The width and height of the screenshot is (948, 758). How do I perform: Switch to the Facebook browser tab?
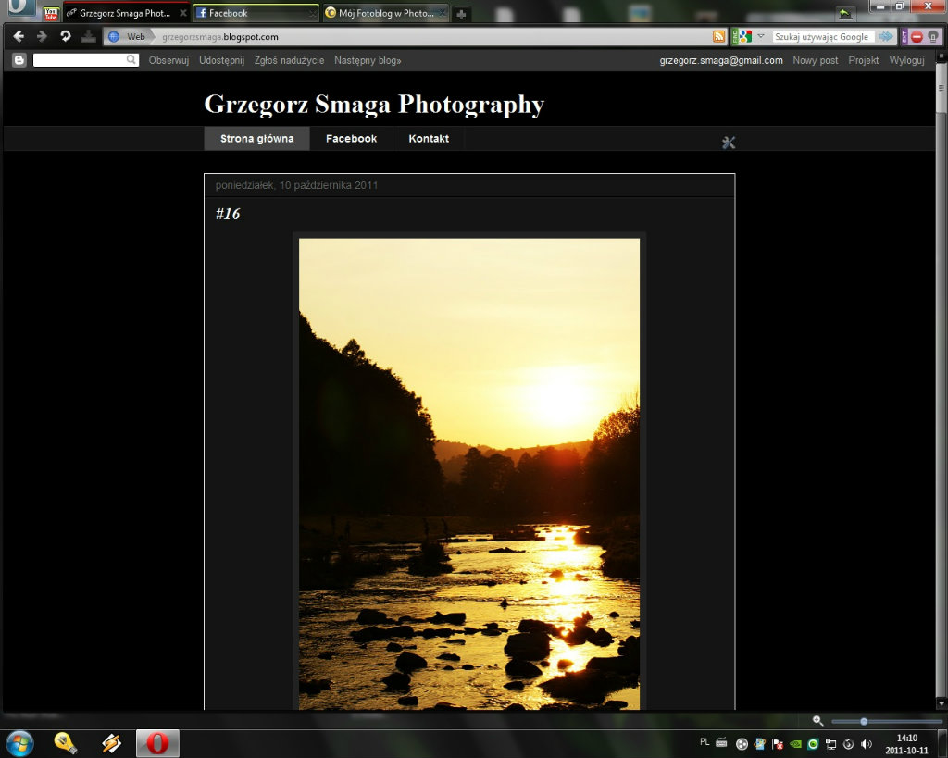coord(256,13)
